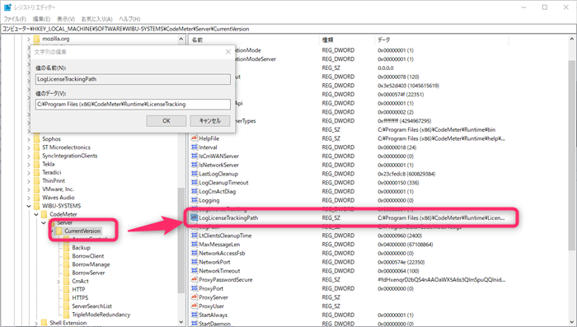The width and height of the screenshot is (577, 327).
Task: Click キャンセル to discard the edit
Action: point(210,120)
